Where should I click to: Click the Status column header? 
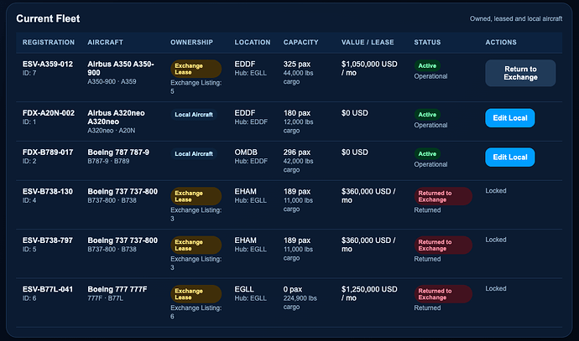(x=427, y=43)
